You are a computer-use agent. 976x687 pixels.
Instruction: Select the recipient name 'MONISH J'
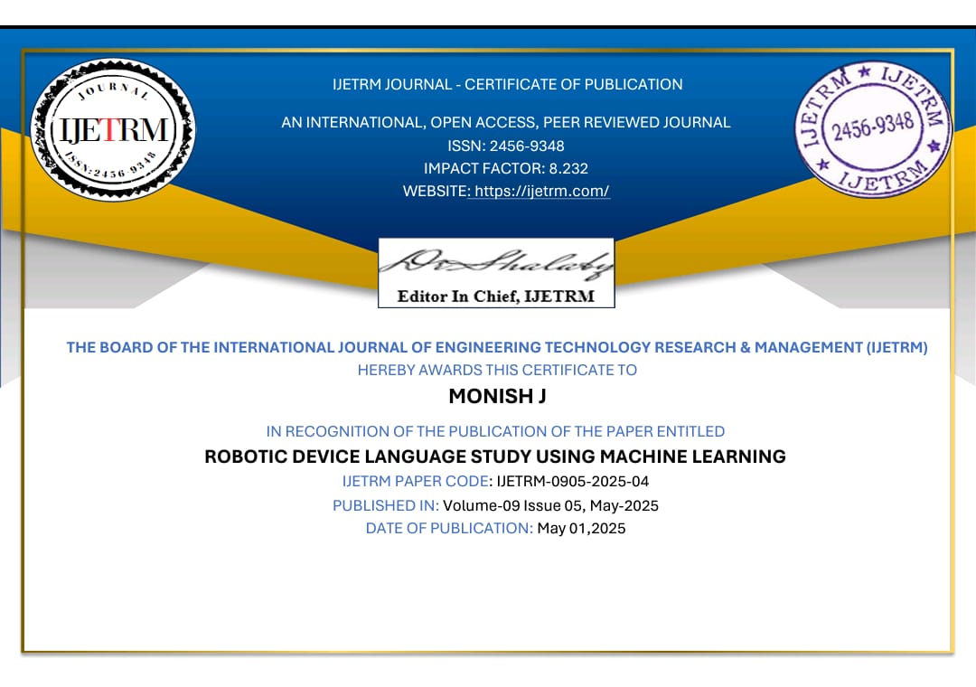click(497, 396)
